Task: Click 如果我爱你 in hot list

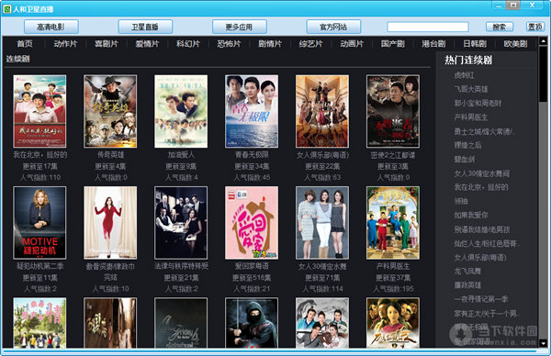Action: pyautogui.click(x=471, y=215)
